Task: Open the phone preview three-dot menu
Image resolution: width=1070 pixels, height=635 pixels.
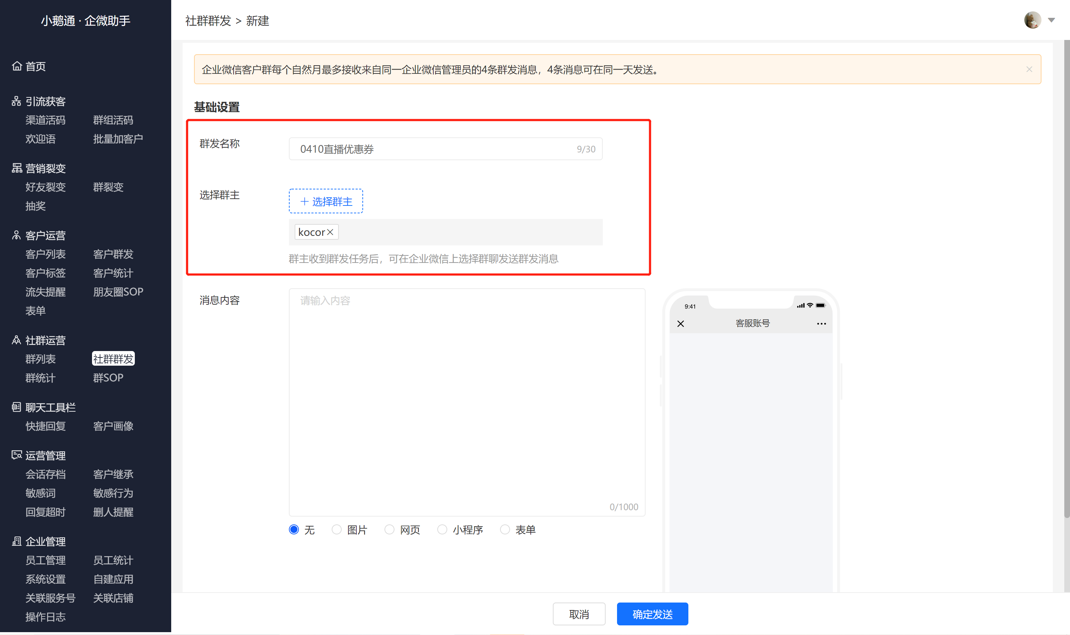Action: coord(821,324)
